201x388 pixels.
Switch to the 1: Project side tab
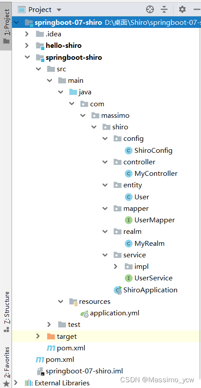tap(6, 26)
